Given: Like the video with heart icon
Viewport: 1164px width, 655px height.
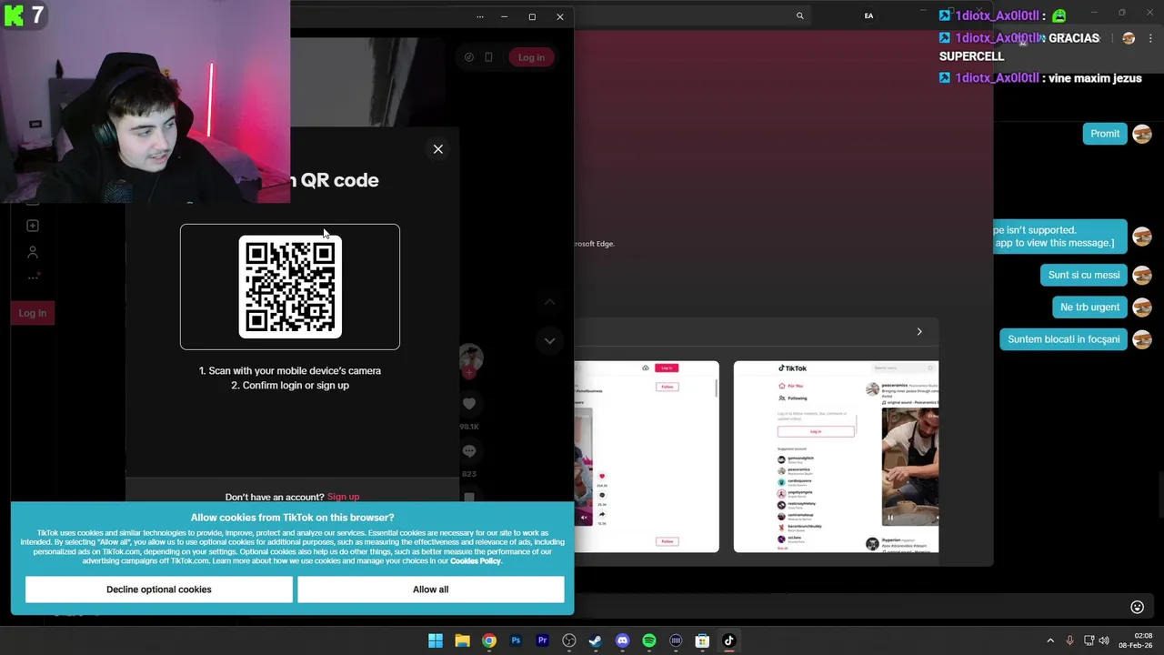Looking at the screenshot, I should coord(469,404).
